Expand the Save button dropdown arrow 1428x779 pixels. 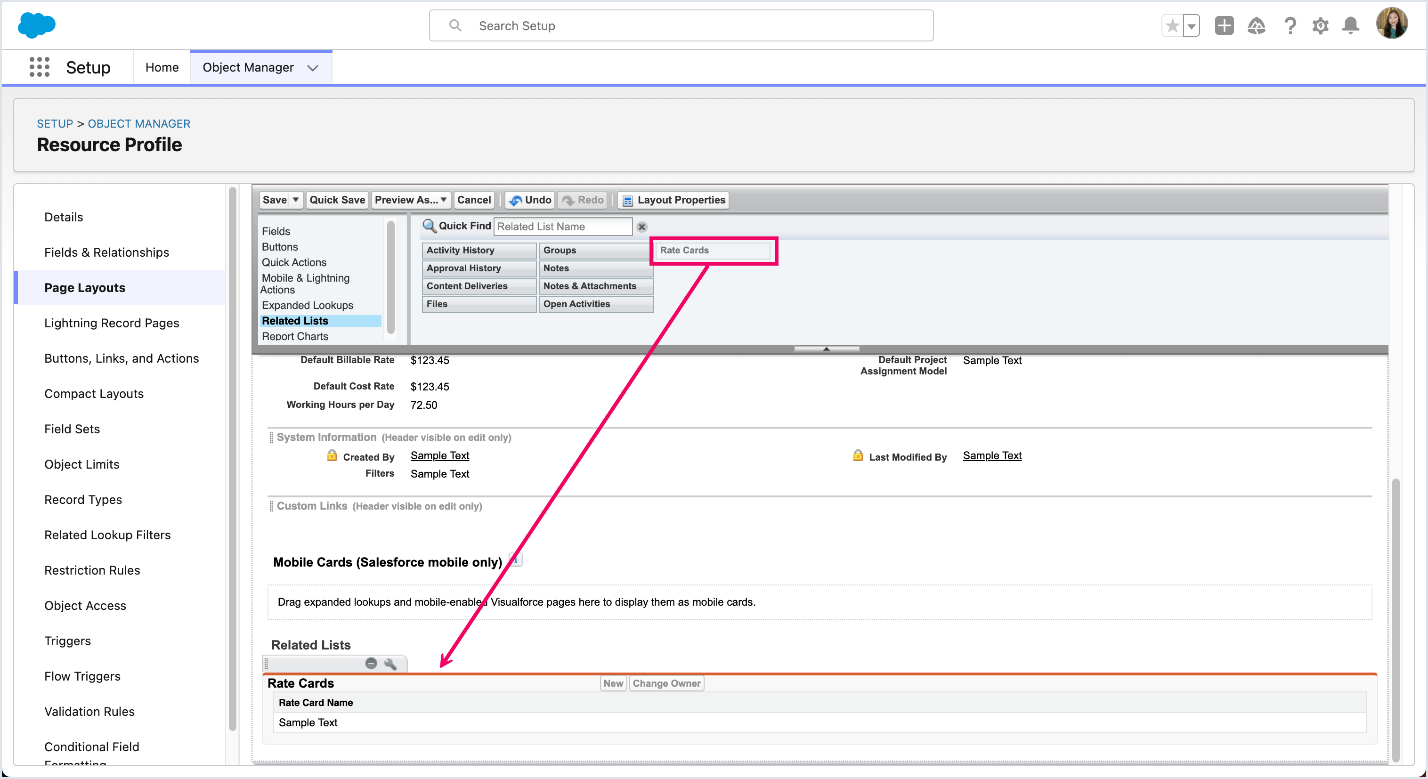tap(296, 200)
